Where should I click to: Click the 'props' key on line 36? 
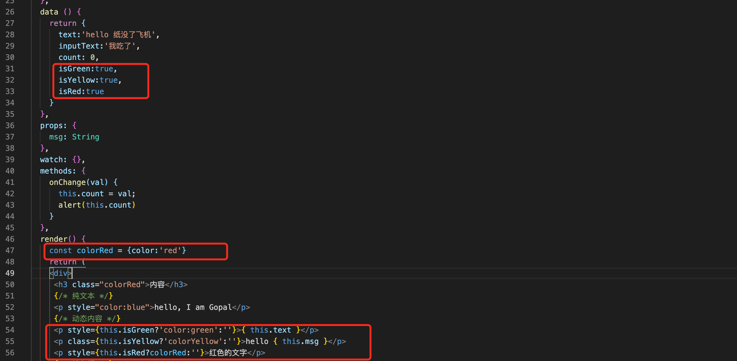(x=51, y=126)
